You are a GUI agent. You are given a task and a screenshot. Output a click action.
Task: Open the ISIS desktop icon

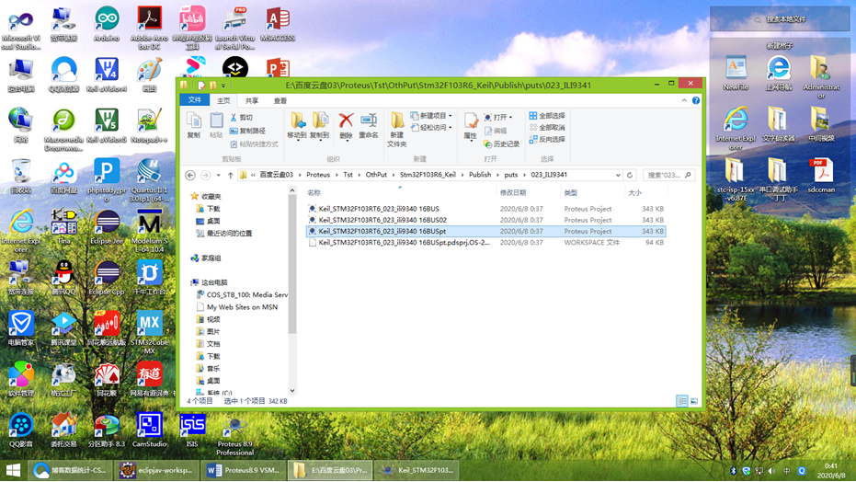coord(192,430)
